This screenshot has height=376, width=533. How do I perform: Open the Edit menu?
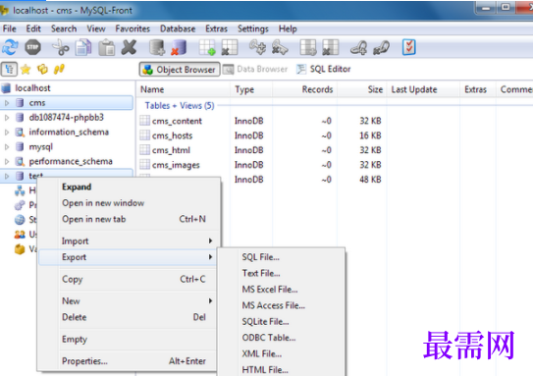point(33,28)
